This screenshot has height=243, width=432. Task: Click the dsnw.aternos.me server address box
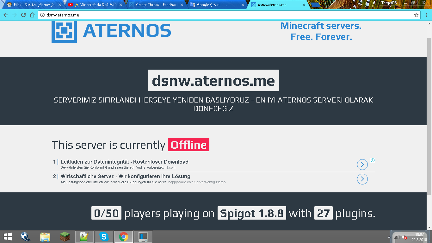click(213, 80)
